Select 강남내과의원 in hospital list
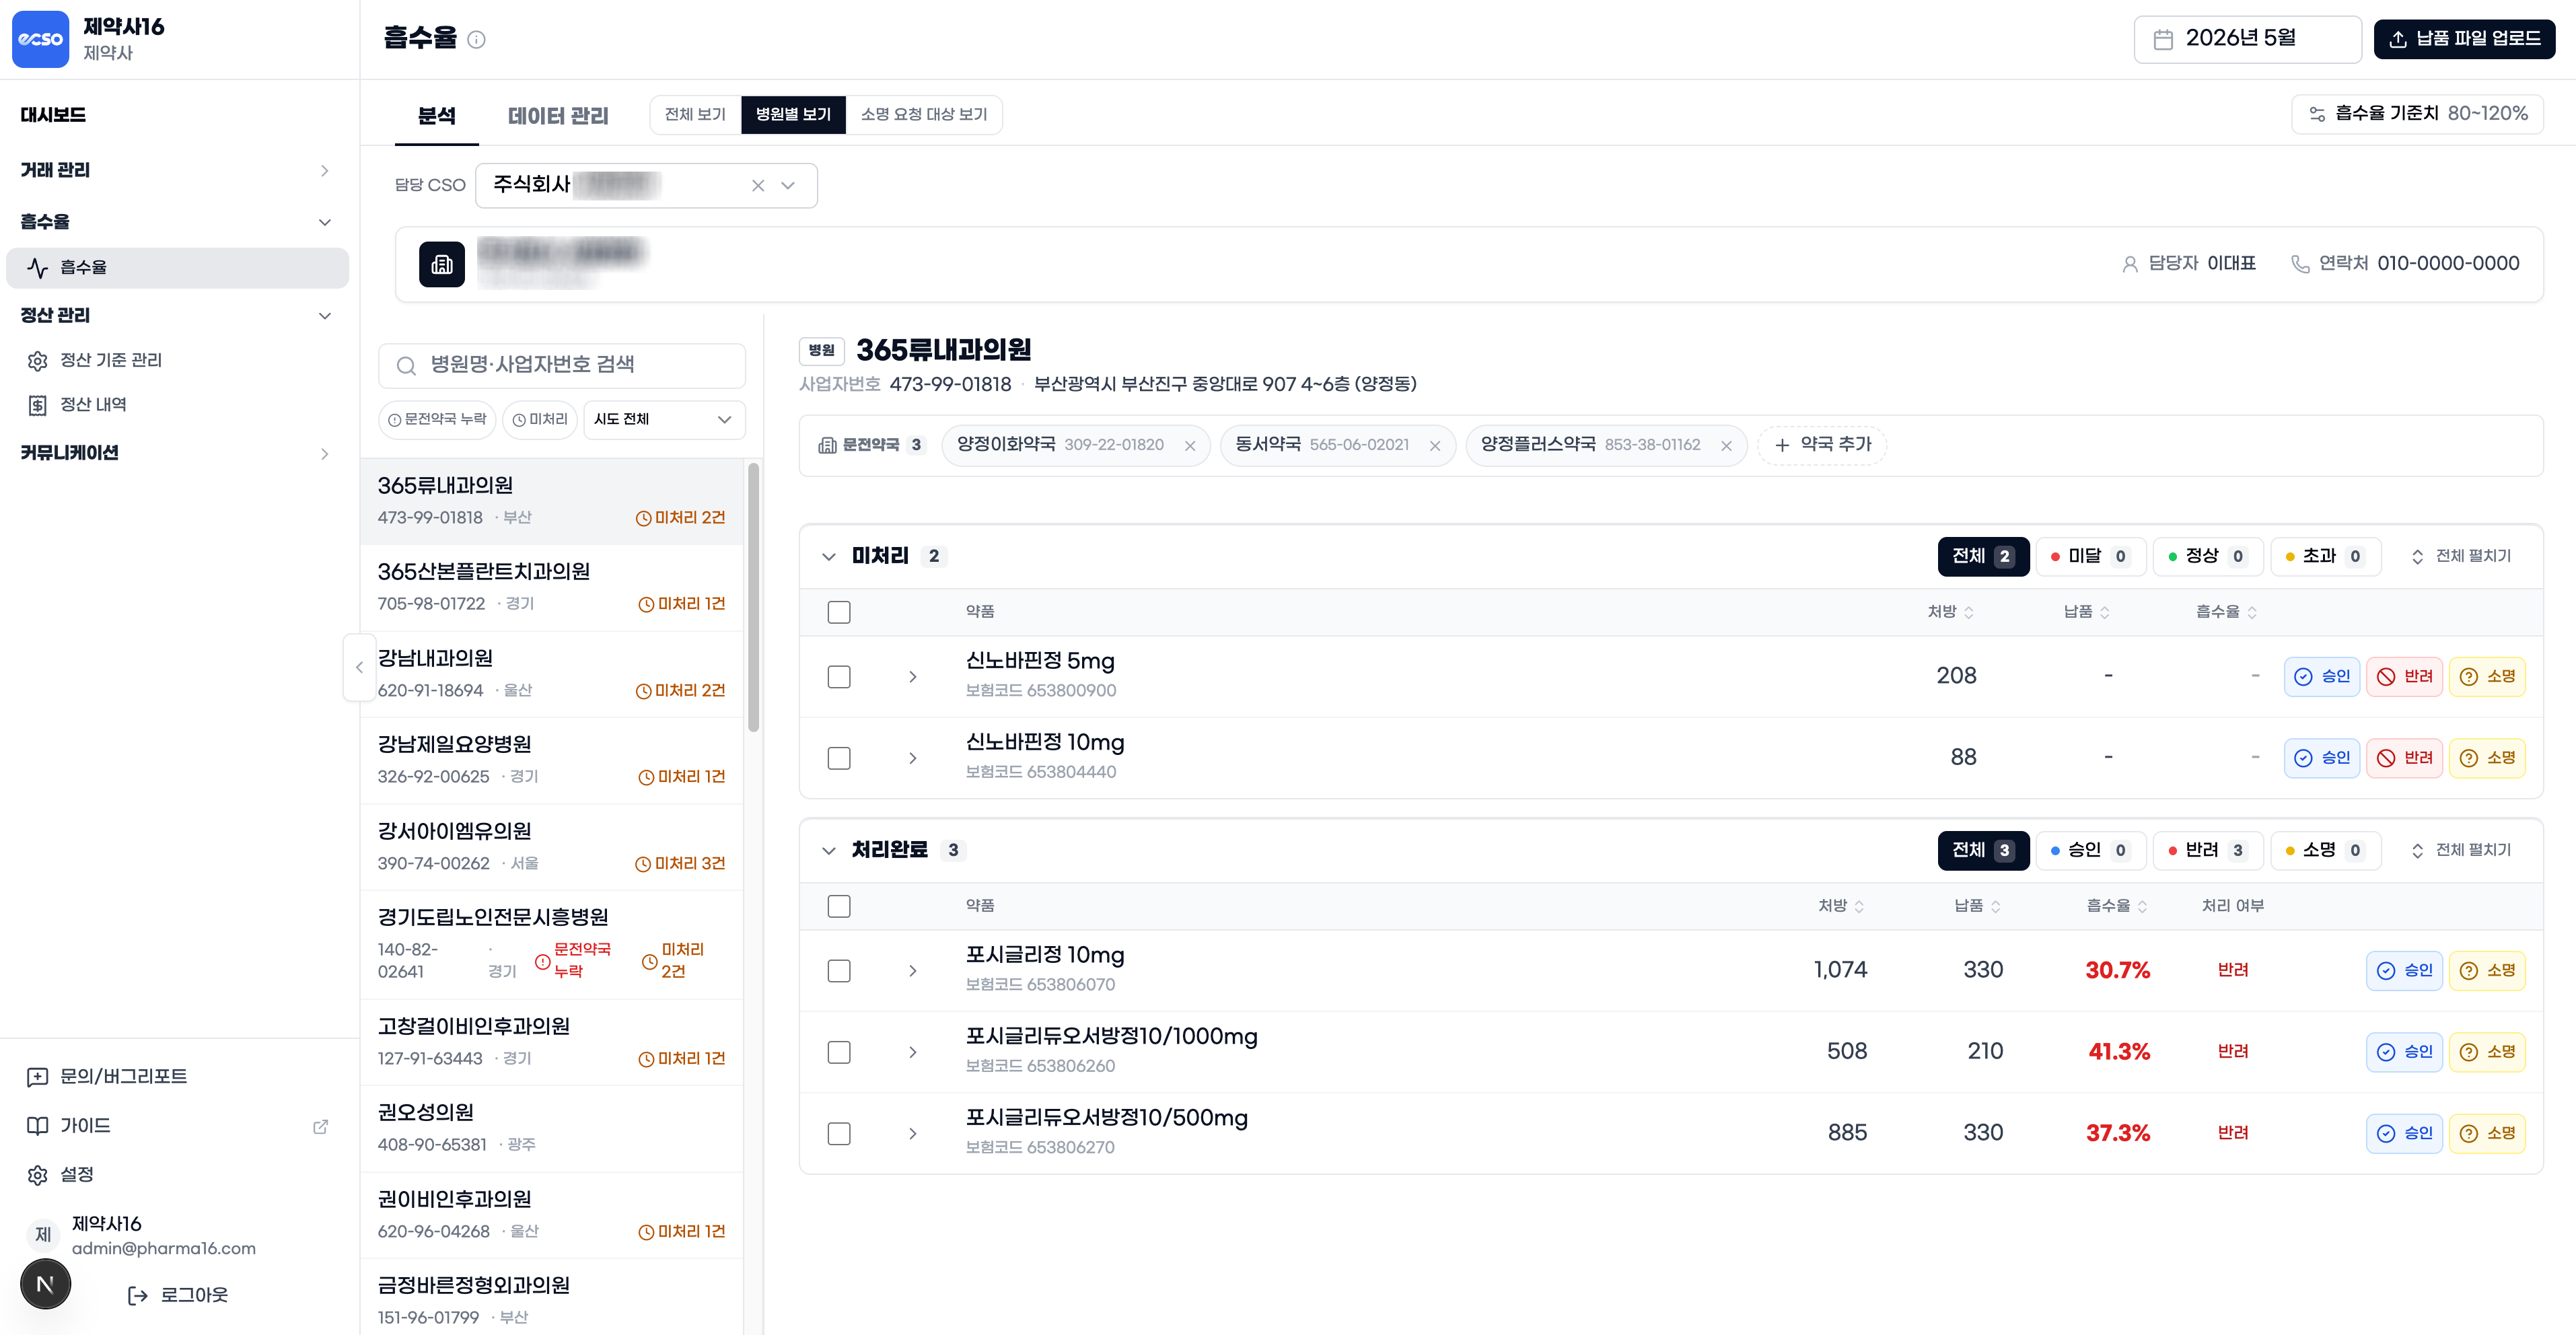Image resolution: width=2576 pixels, height=1335 pixels. tap(552, 675)
